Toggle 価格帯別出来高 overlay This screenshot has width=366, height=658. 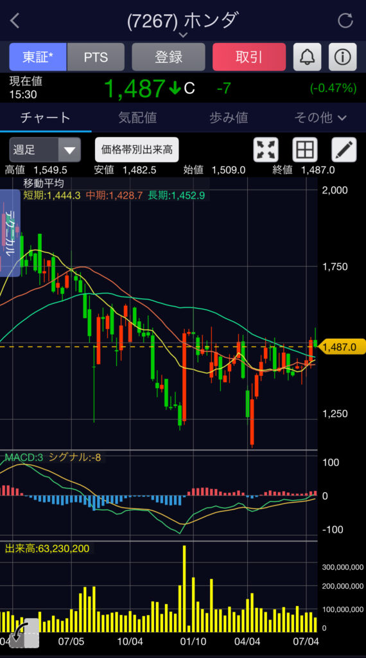tap(137, 149)
